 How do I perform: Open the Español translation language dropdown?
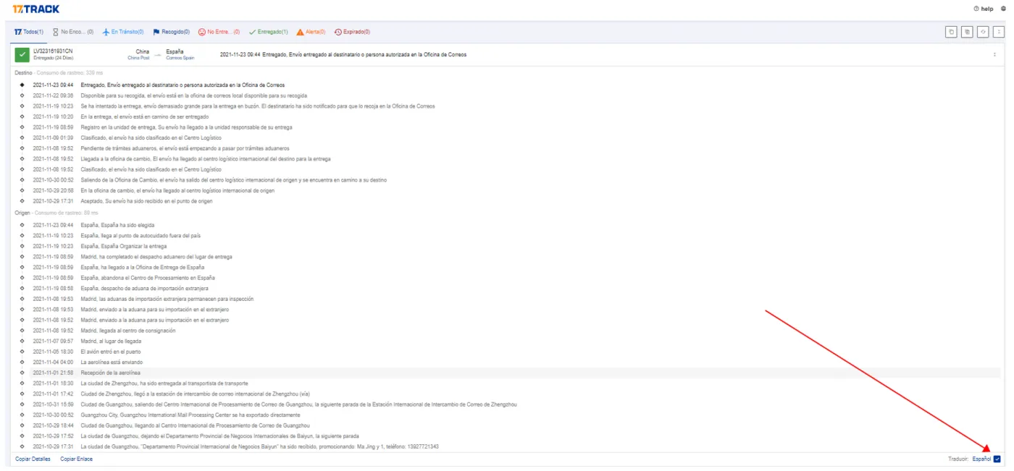point(981,459)
